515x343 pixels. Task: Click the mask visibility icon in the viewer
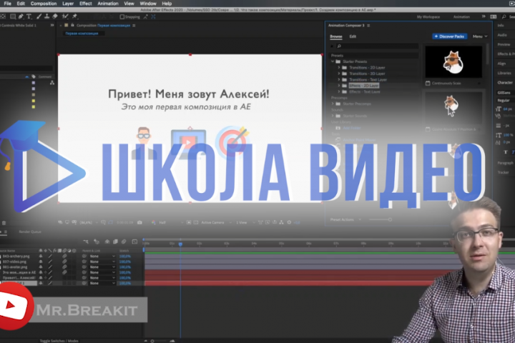point(110,222)
